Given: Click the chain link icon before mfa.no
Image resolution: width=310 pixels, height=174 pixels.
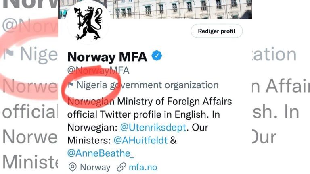Looking at the screenshot, I should [121, 167].
